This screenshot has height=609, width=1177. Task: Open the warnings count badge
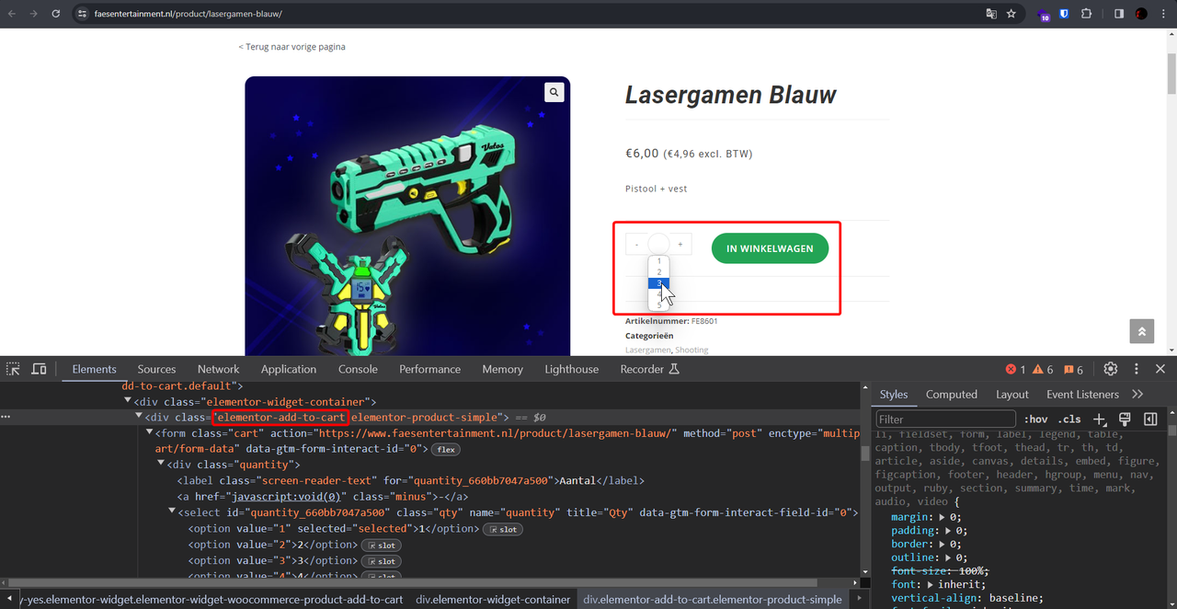pyautogui.click(x=1044, y=369)
